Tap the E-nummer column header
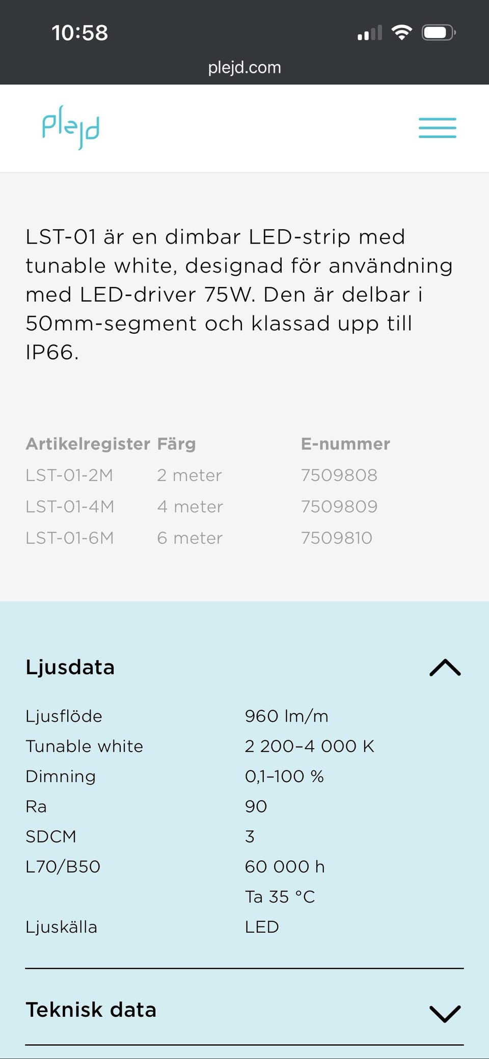This screenshot has height=1059, width=489. tap(345, 444)
